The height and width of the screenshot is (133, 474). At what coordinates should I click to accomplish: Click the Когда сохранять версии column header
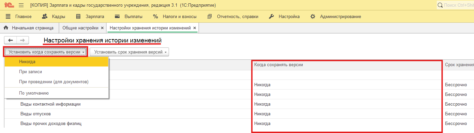pos(347,65)
